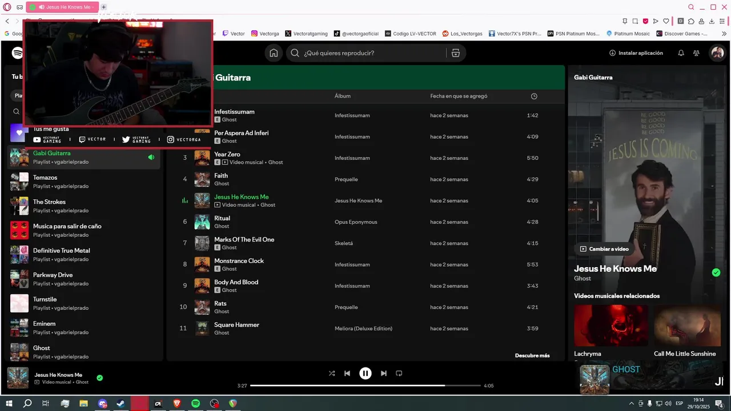Skip to the next track
The image size is (731, 411).
384,373
